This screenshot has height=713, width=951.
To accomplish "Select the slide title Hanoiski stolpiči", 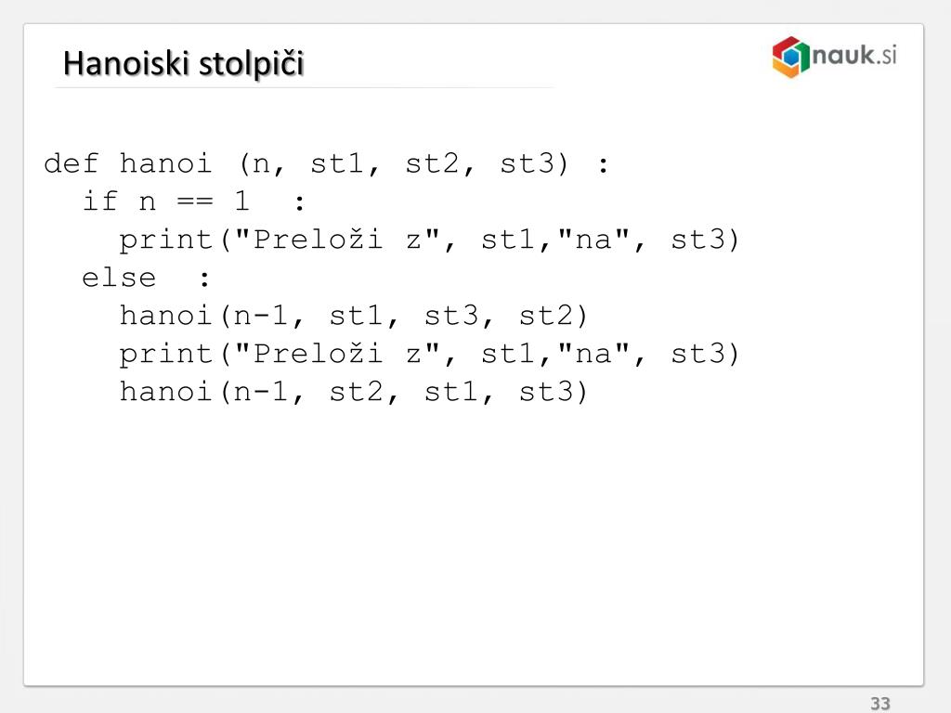I will [x=183, y=64].
